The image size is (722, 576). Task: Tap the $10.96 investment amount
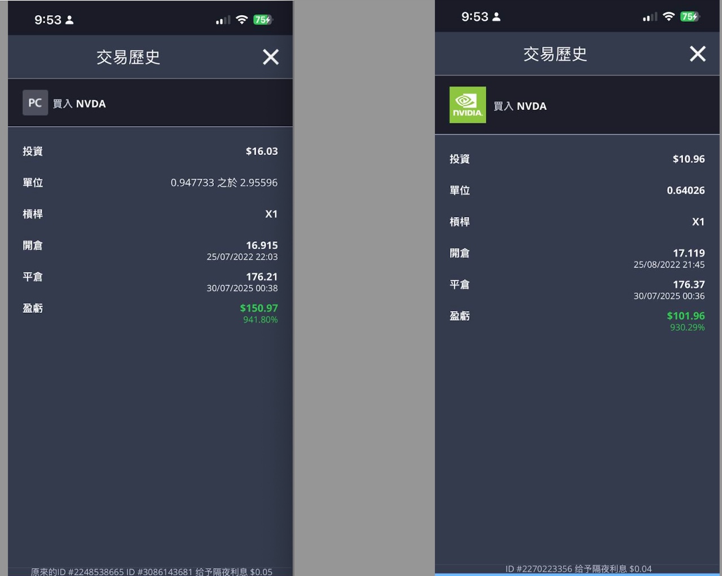(689, 159)
